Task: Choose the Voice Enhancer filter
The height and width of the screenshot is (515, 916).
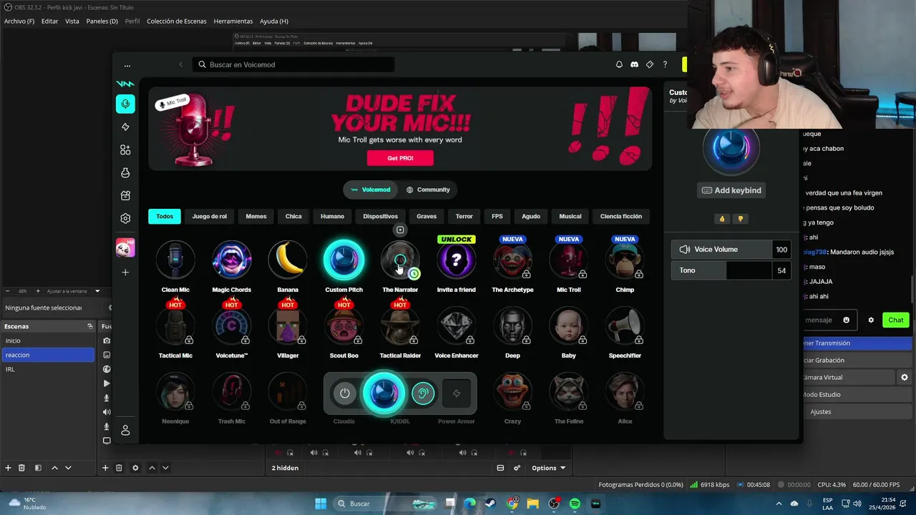Action: [x=457, y=325]
